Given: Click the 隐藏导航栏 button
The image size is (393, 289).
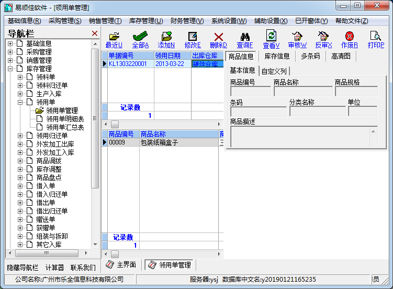Looking at the screenshot, I should (22, 268).
